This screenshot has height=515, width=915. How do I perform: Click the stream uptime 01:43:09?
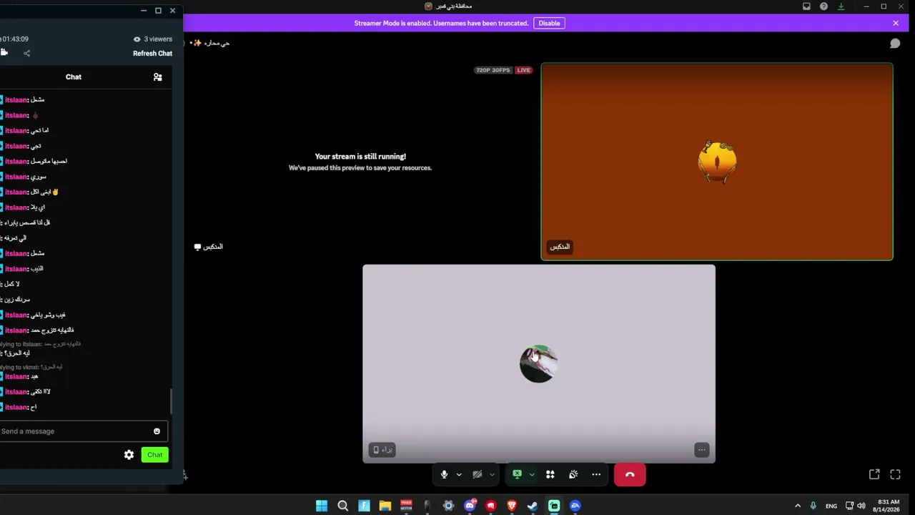(x=15, y=39)
